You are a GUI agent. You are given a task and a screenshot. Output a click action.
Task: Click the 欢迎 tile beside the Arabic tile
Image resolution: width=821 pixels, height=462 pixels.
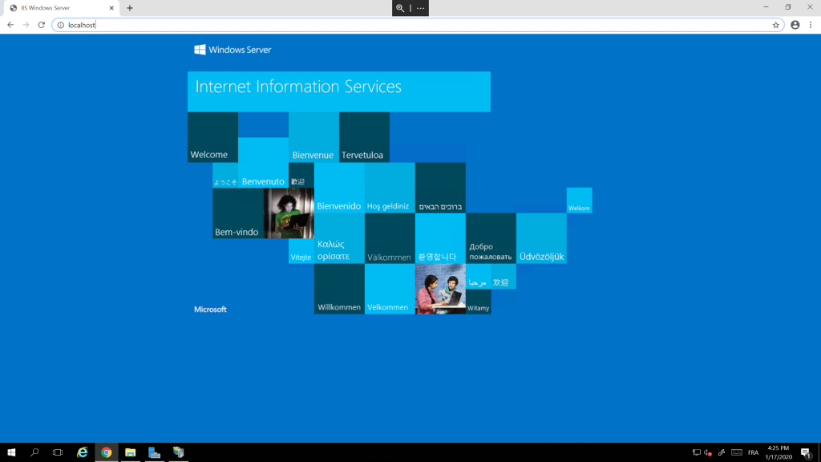point(504,276)
